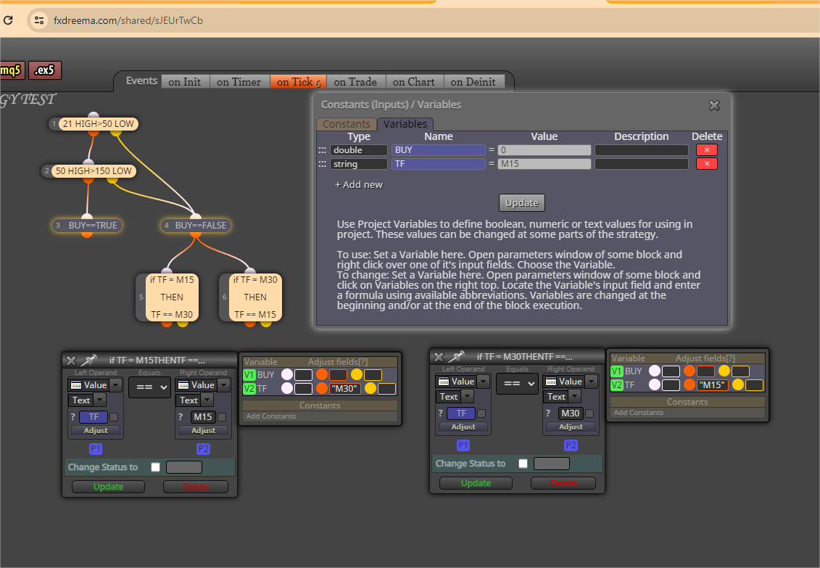This screenshot has height=568, width=820.
Task: Close the 'if TF = M15THENTF' panel
Action: 72,361
